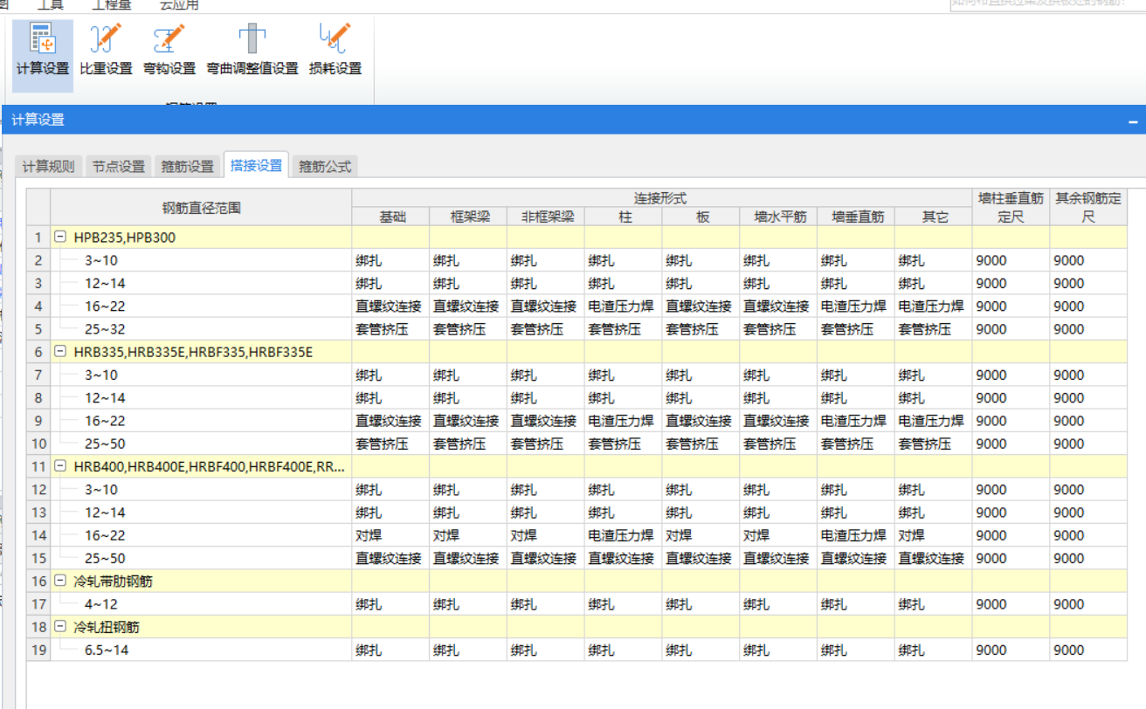This screenshot has width=1146, height=709.
Task: Click row 19's 其余钢筋定尺 value 9000
Action: pos(1088,650)
